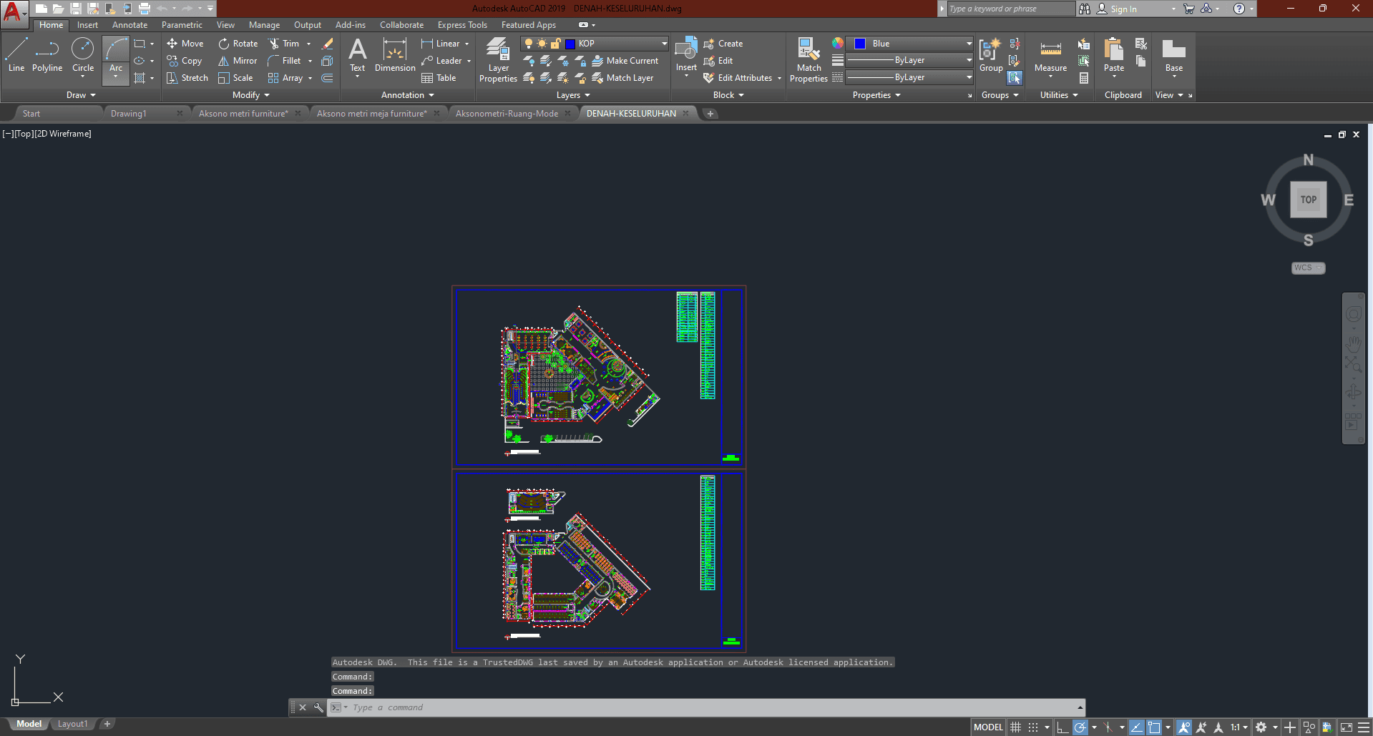The height and width of the screenshot is (736, 1373).
Task: Pick the Trim tool in Modify
Action: (283, 44)
